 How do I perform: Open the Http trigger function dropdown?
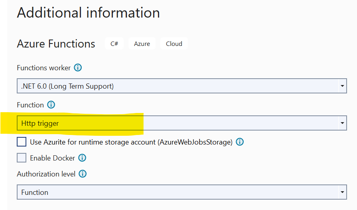pyautogui.click(x=176, y=123)
